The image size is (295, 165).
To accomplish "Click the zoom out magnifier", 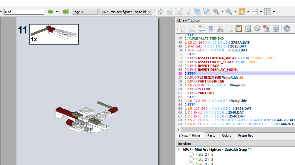I will coord(229,12).
